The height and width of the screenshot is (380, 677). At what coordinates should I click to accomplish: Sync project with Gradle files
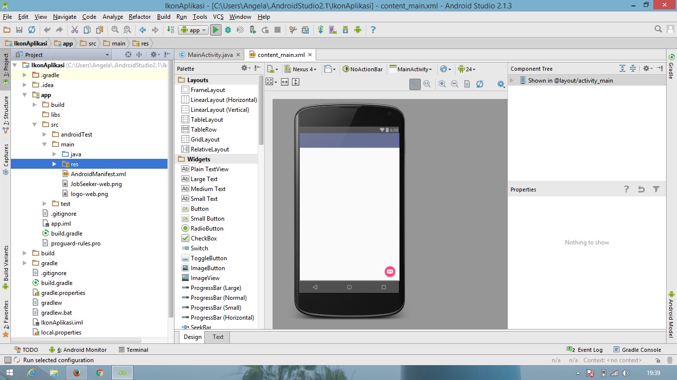pyautogui.click(x=321, y=30)
